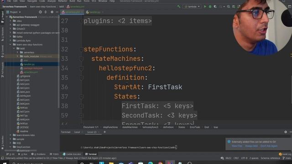
Task: Expand the Lambda Async folder
Action: point(10,41)
